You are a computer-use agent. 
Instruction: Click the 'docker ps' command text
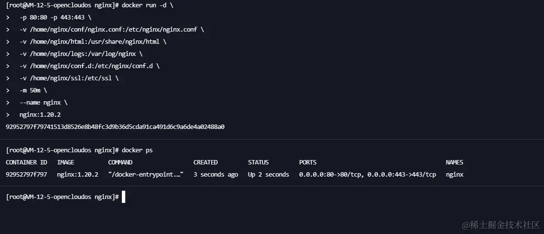[137, 150]
